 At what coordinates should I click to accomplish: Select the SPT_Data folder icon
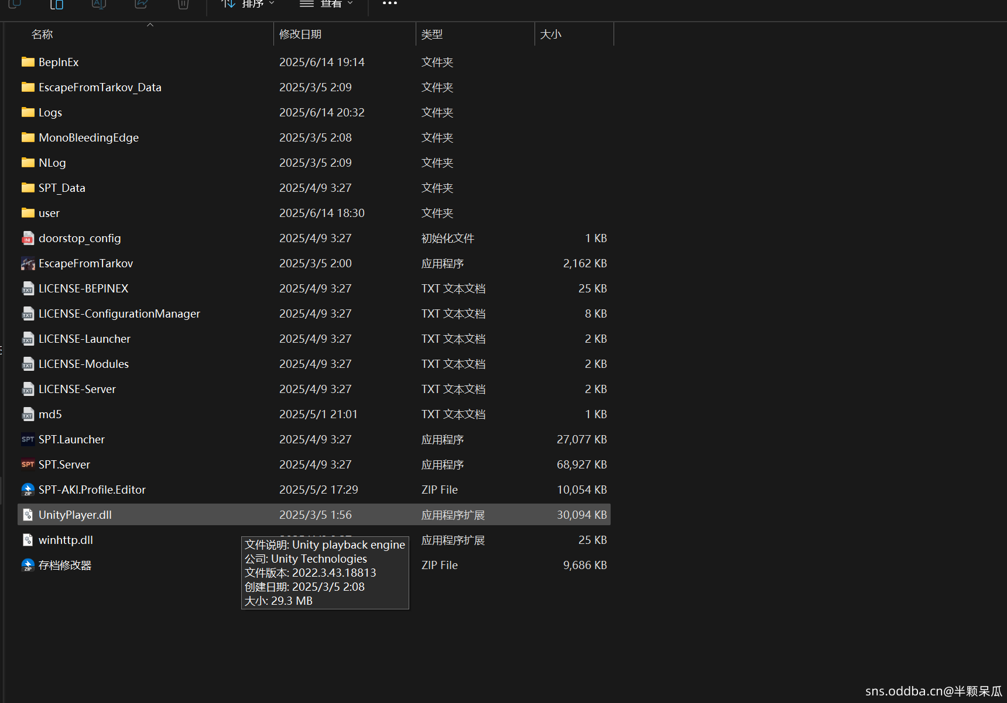pyautogui.click(x=28, y=188)
